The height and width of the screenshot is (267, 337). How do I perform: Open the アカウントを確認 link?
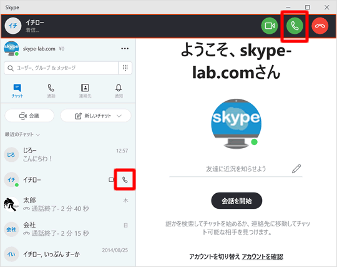point(262,256)
